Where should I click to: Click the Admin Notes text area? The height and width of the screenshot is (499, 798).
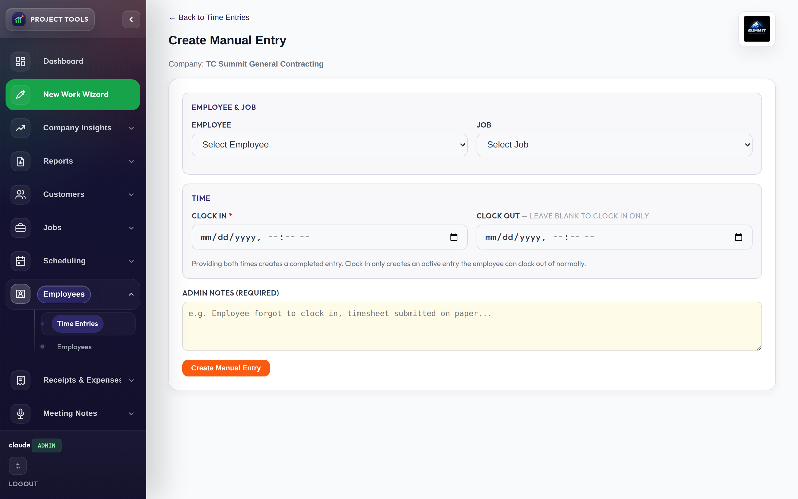pyautogui.click(x=472, y=326)
